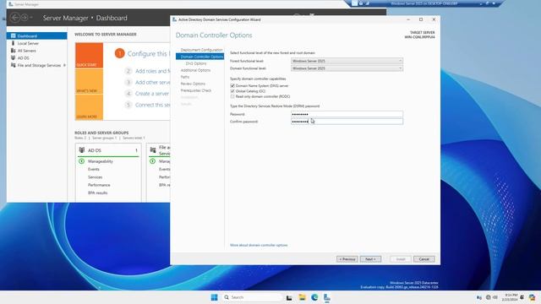Click the Add other servers link

tap(152, 83)
